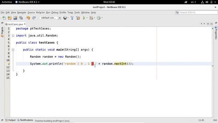Viewport: 218px width, 123px height.
Task: Click the Undo arrow icon
Action: click(28, 18)
